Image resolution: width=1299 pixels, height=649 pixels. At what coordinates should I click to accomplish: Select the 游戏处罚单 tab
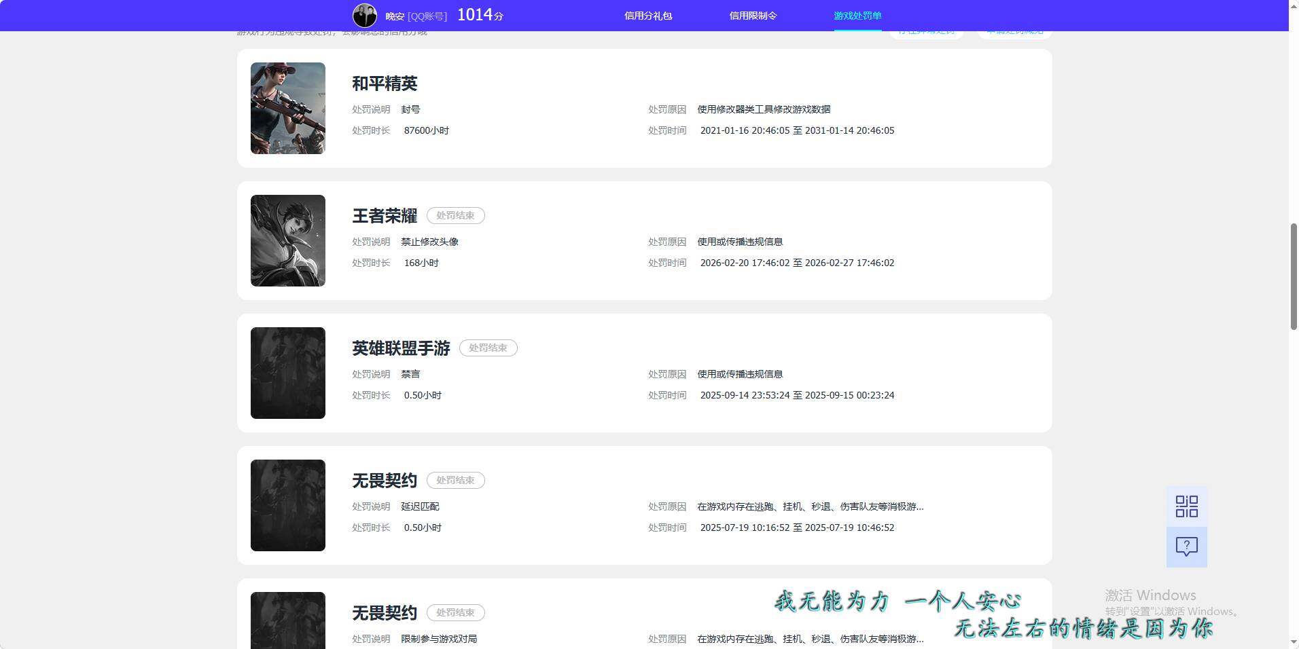click(857, 16)
